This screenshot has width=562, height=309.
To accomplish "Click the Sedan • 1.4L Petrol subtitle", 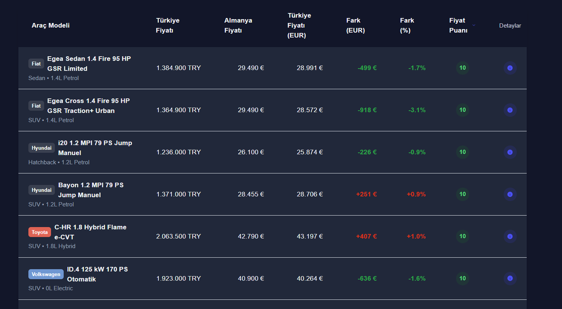I will tap(54, 78).
